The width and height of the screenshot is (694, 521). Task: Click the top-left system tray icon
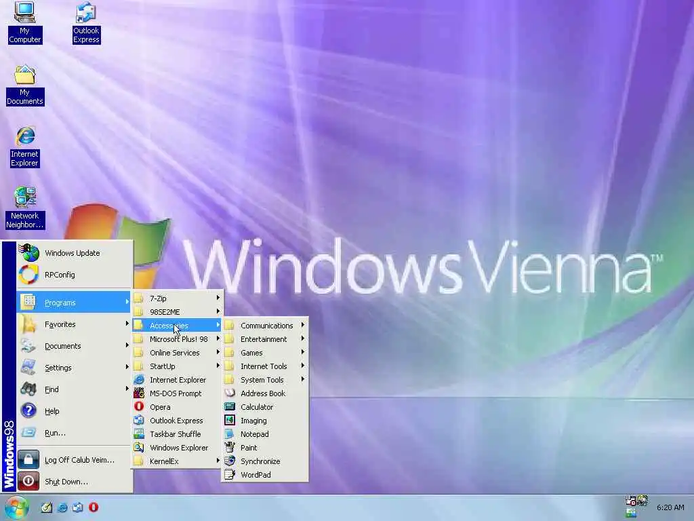[631, 501]
